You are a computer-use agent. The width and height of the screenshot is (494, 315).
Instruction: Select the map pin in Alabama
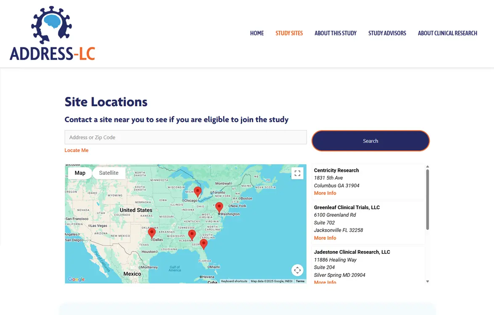point(192,235)
